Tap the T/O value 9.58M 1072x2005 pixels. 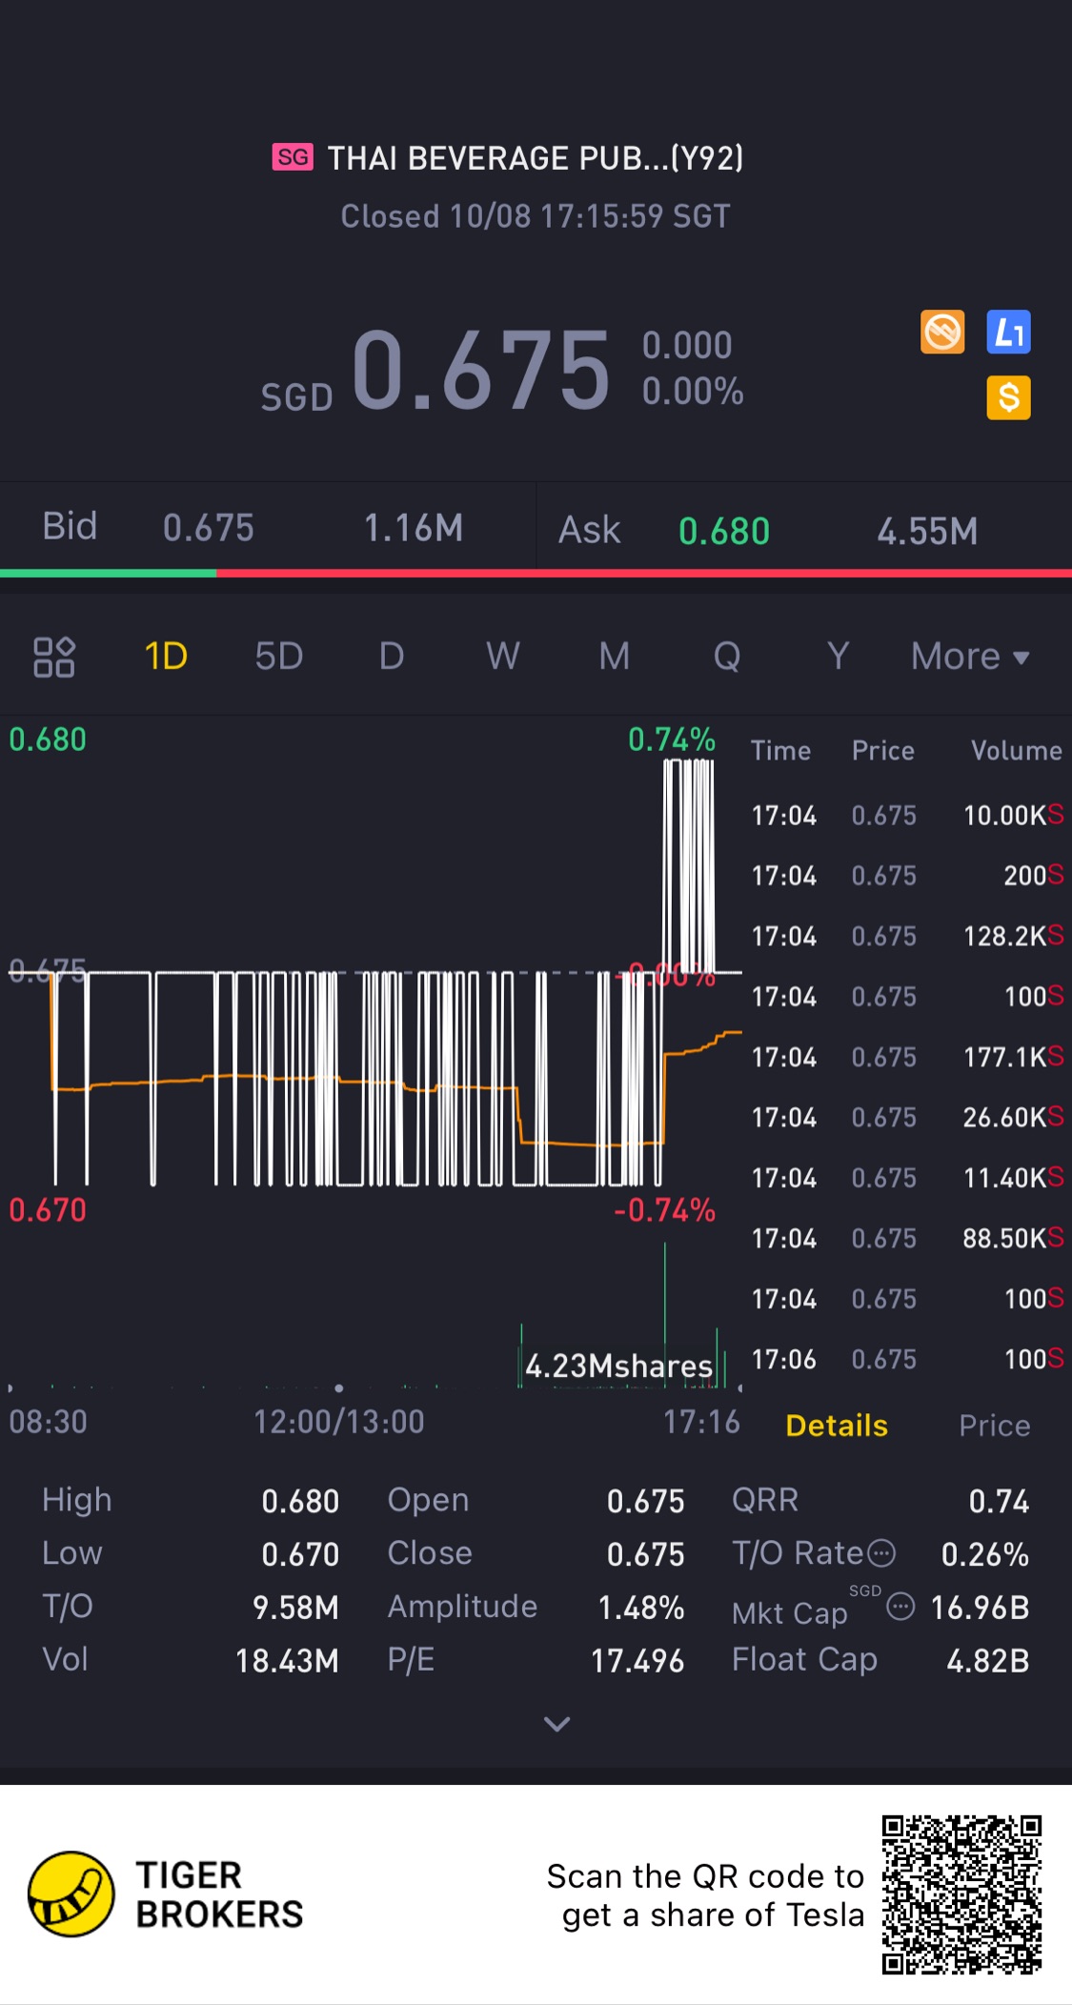pos(295,1609)
